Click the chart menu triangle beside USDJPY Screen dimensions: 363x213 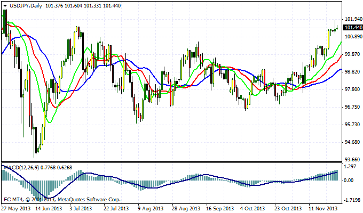[5, 6]
